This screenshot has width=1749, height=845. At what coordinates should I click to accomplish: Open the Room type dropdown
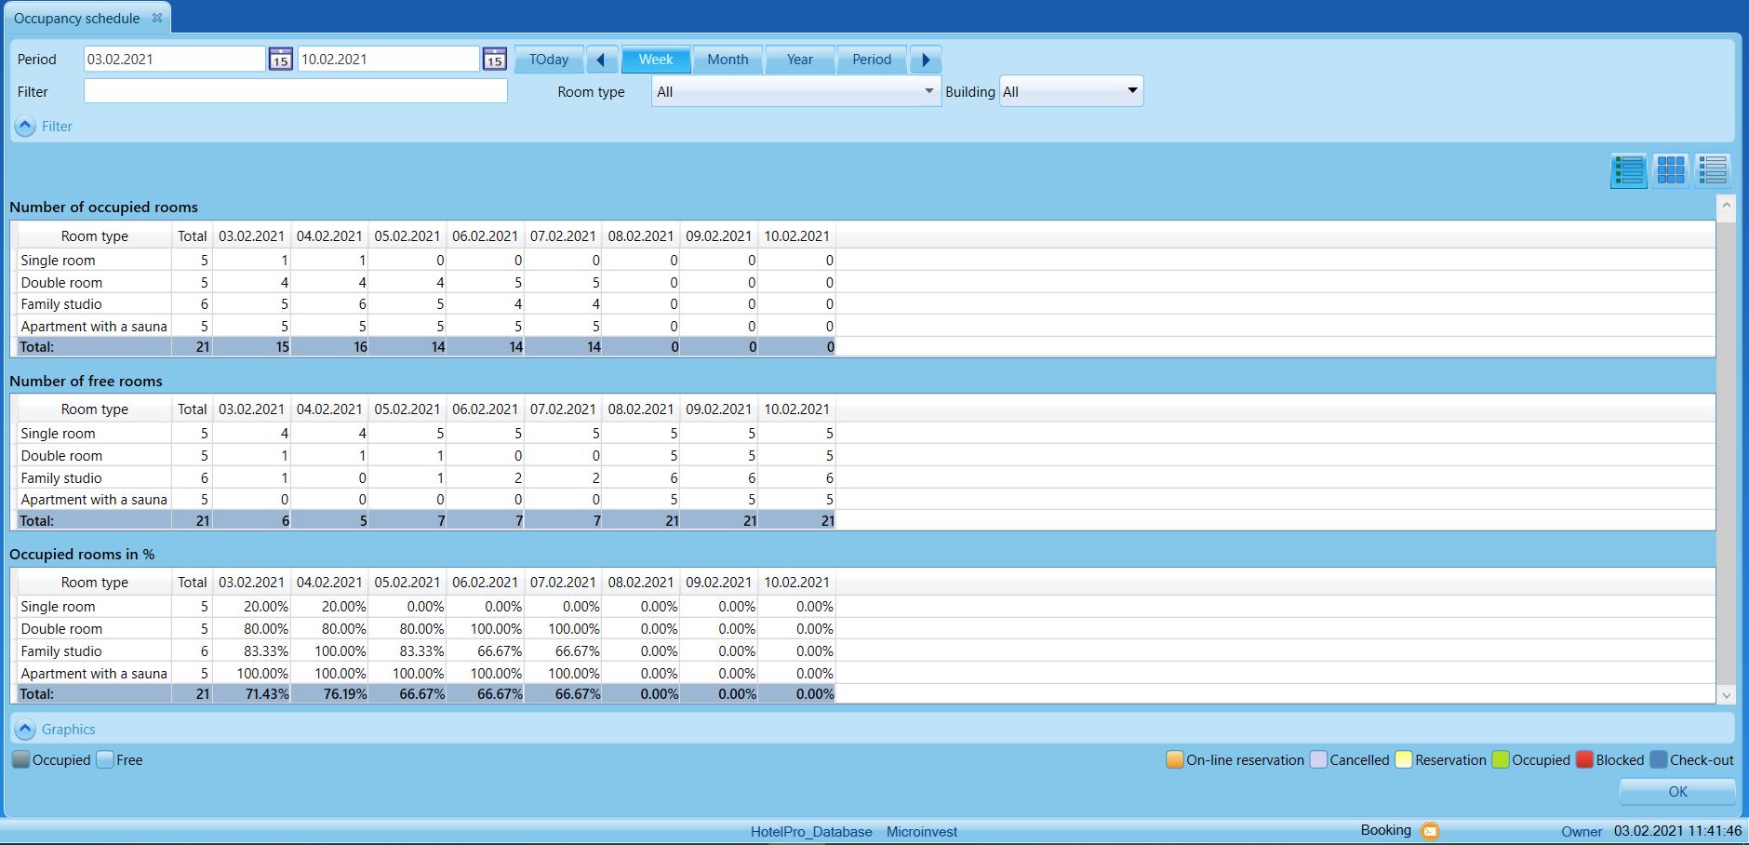[796, 91]
